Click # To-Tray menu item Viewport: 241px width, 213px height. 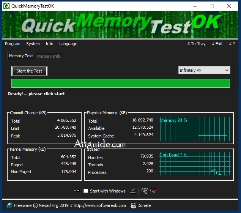pyautogui.click(x=196, y=44)
